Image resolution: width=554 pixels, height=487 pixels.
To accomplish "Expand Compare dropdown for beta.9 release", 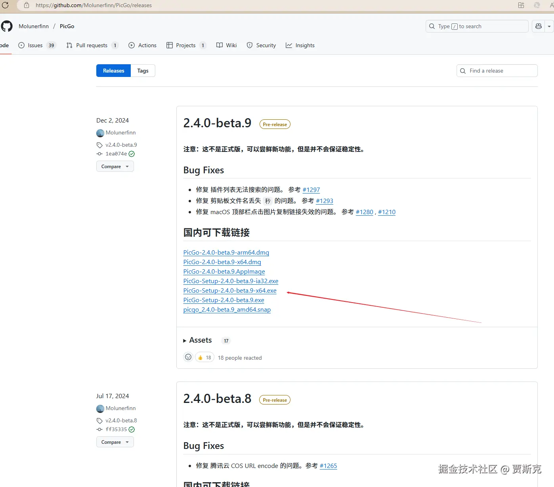I will coord(115,166).
